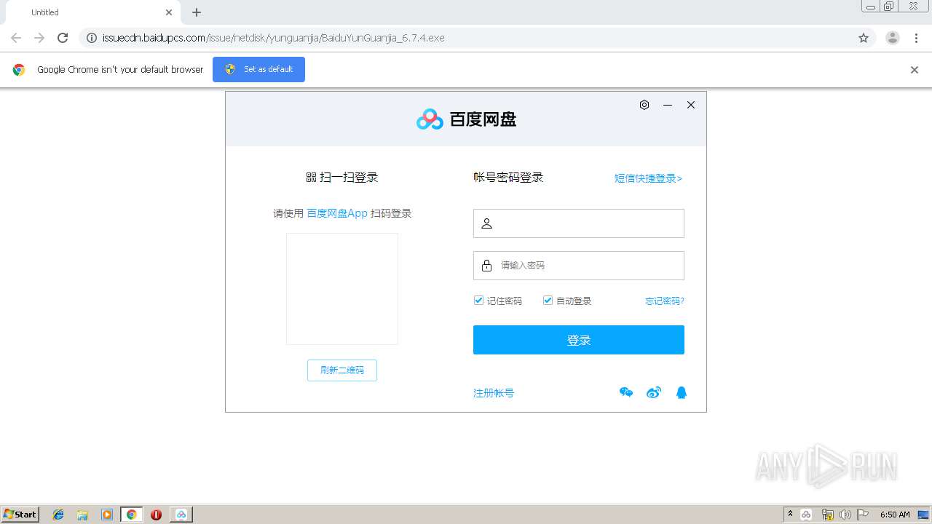This screenshot has height=524, width=932.
Task: Click the Baidu Netdisk tray icon
Action: tap(807, 515)
